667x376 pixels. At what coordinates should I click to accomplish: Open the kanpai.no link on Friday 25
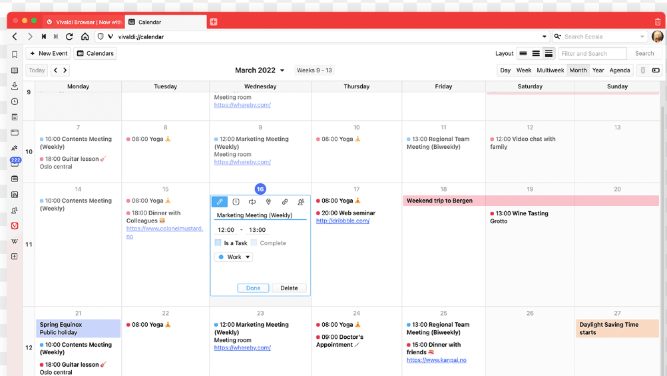click(437, 360)
